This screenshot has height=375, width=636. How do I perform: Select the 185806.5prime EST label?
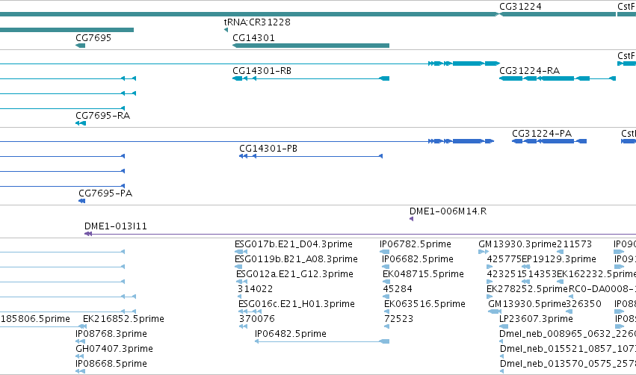tap(35, 319)
